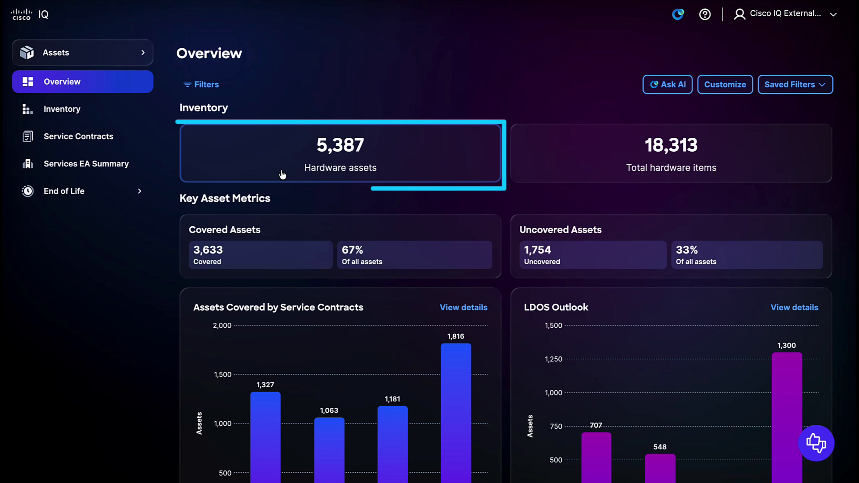Image resolution: width=859 pixels, height=483 pixels.
Task: Open the AI assistant icon in header
Action: 678,14
